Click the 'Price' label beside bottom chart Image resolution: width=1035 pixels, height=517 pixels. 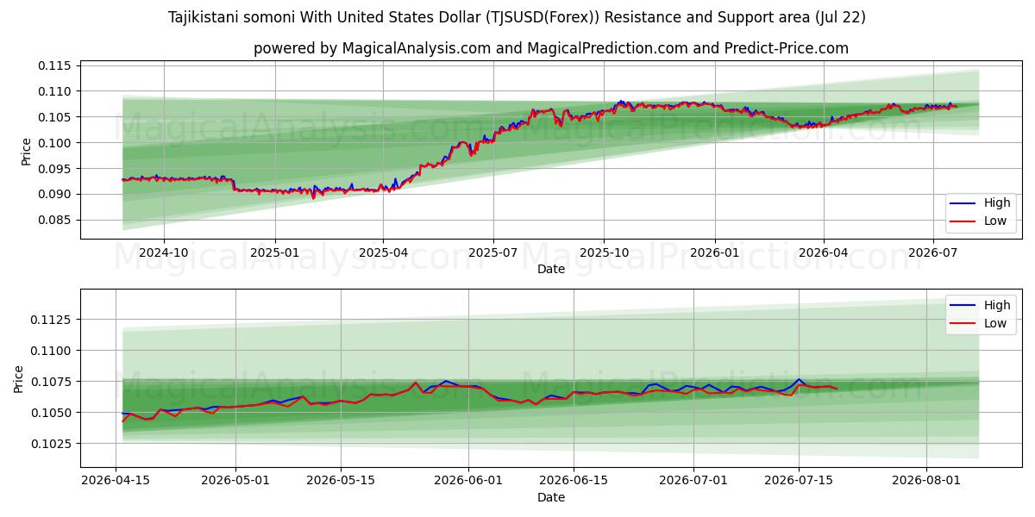pos(19,378)
